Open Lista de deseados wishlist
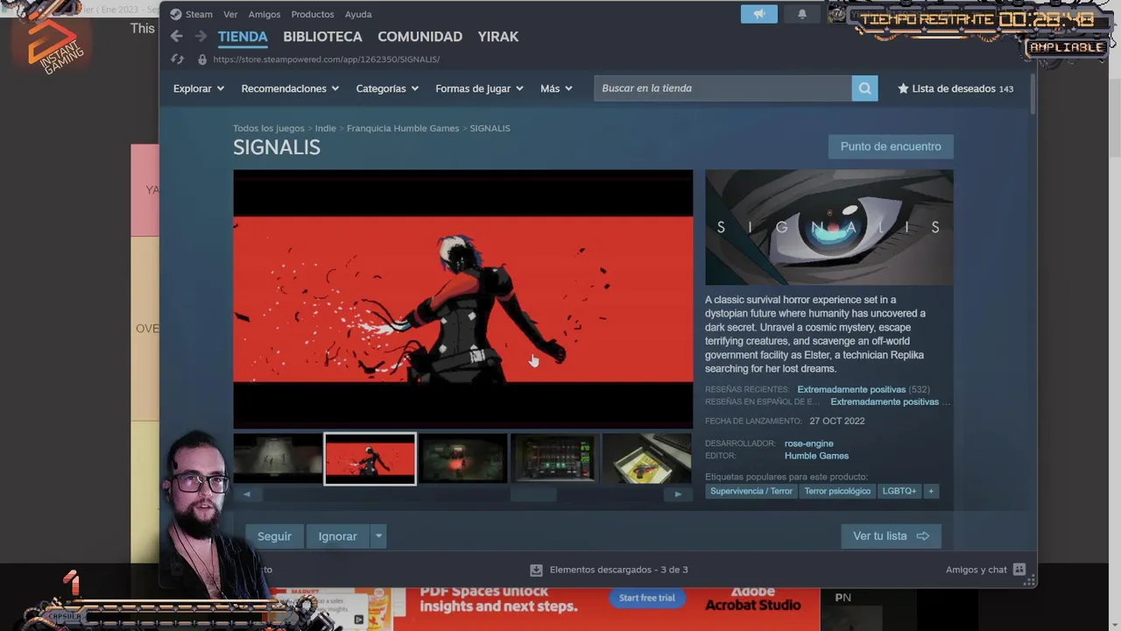Image resolution: width=1121 pixels, height=631 pixels. (955, 89)
